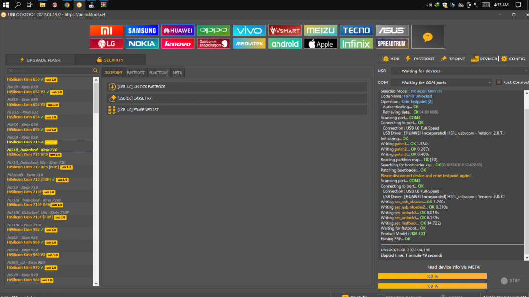Open FASTBOOT tool in top toolbar
Viewport: 529px width, 297px height.
tap(420, 59)
